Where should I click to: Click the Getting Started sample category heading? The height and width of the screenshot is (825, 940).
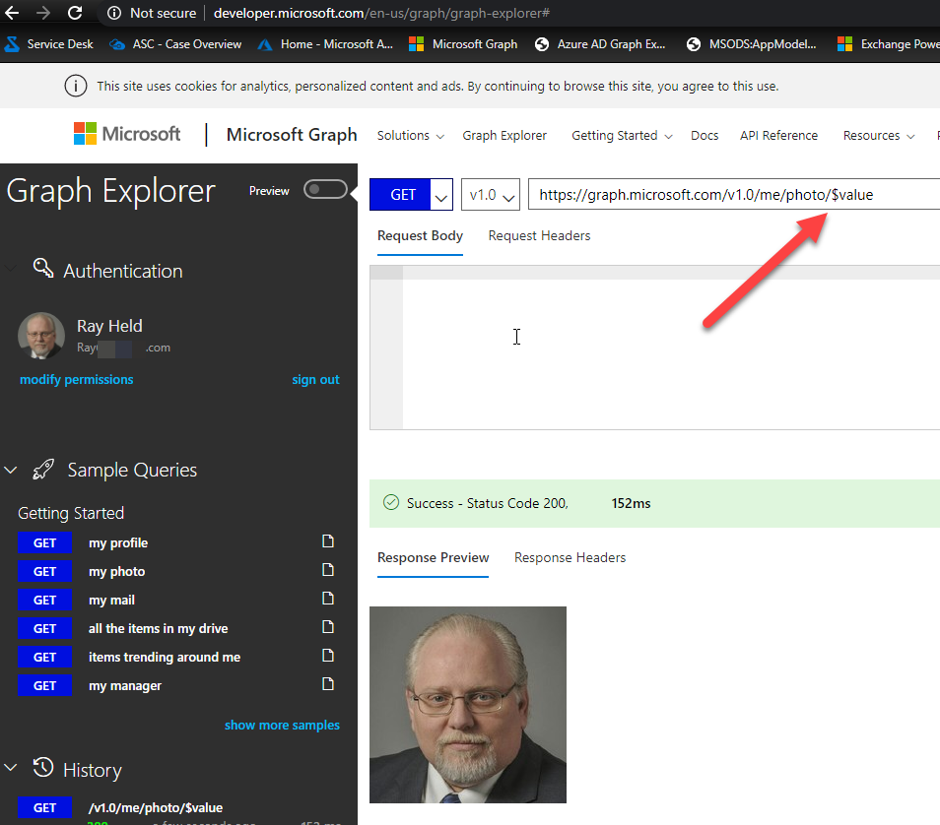pyautogui.click(x=71, y=513)
